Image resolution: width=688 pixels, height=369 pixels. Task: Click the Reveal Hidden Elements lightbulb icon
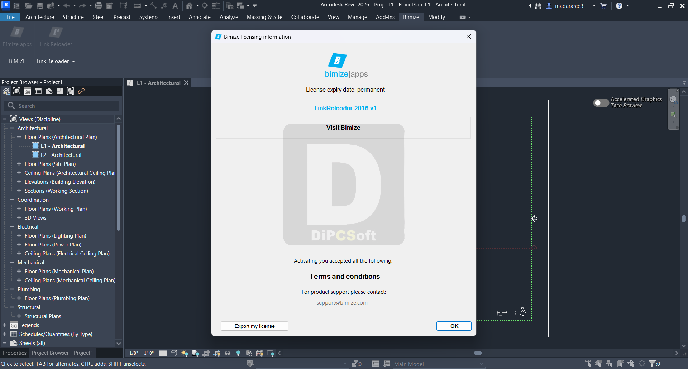(x=238, y=353)
